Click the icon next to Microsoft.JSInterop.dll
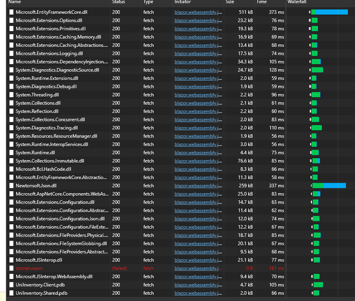 [11, 260]
